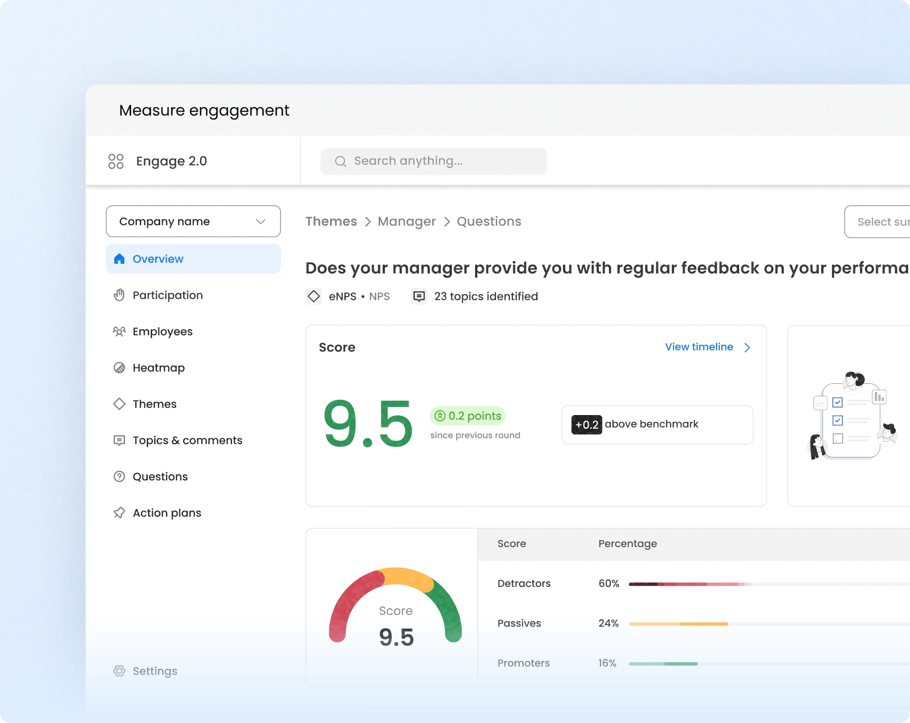The width and height of the screenshot is (910, 723).
Task: Click the unchecked box in survey illustration
Action: point(837,439)
